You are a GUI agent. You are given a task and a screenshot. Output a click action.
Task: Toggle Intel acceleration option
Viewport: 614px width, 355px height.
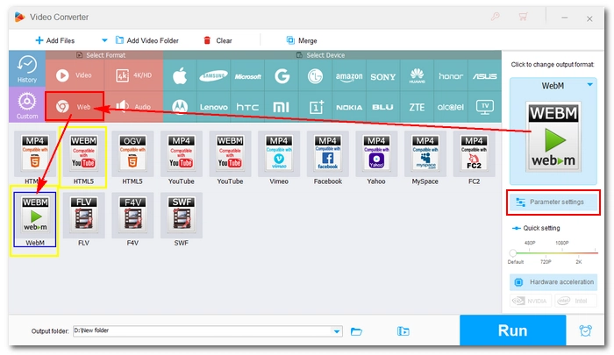tap(575, 301)
